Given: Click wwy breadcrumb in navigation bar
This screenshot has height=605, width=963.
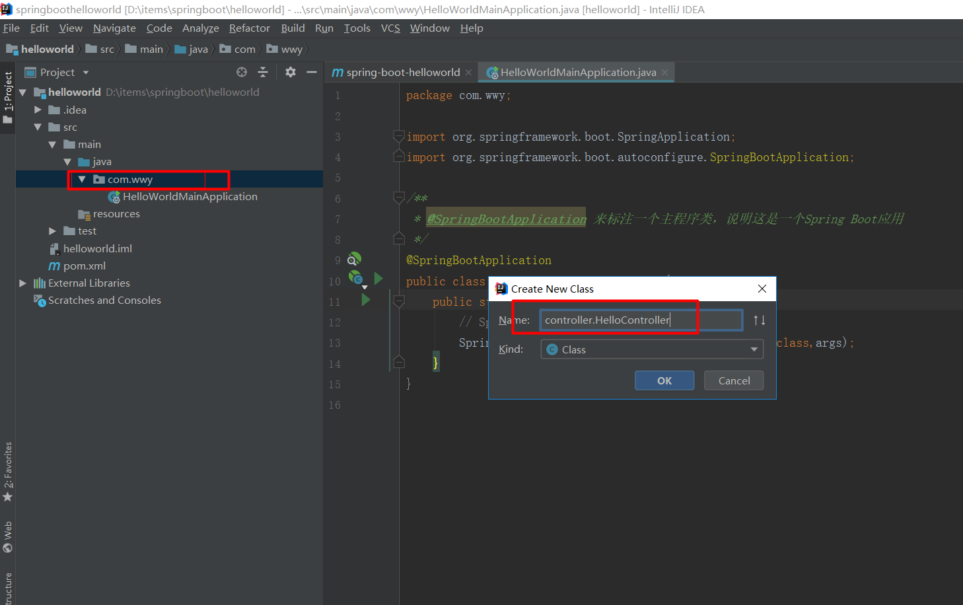Looking at the screenshot, I should (x=285, y=49).
